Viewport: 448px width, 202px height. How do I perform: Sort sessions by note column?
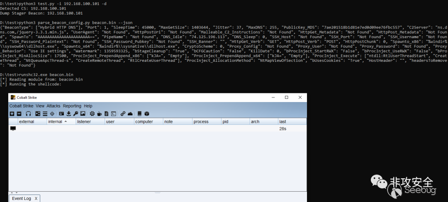[178, 122]
